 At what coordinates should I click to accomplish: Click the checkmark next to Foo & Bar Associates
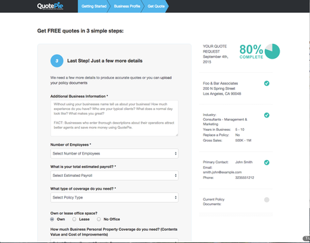coord(267,83)
